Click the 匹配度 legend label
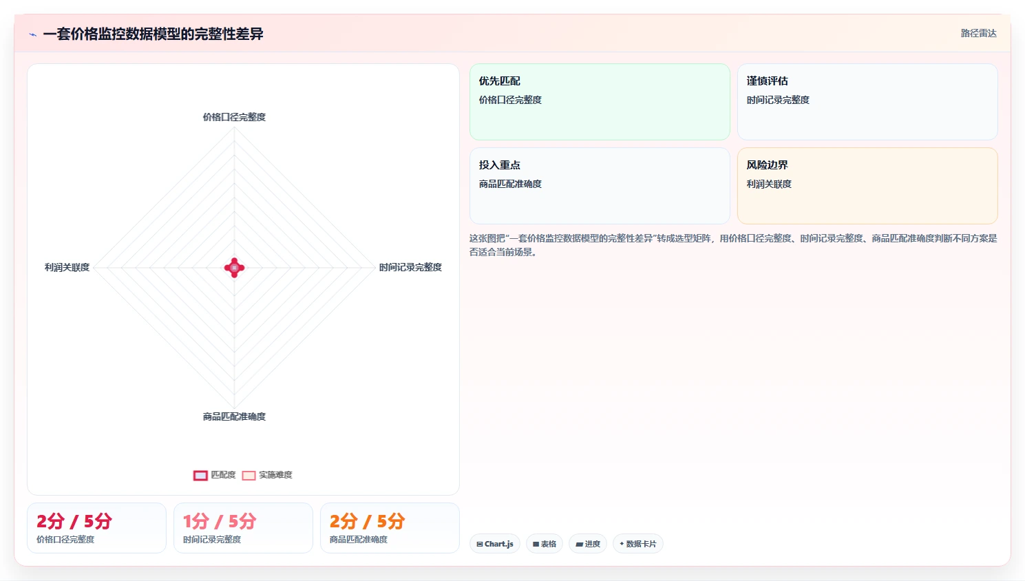1025x581 pixels. click(x=223, y=475)
